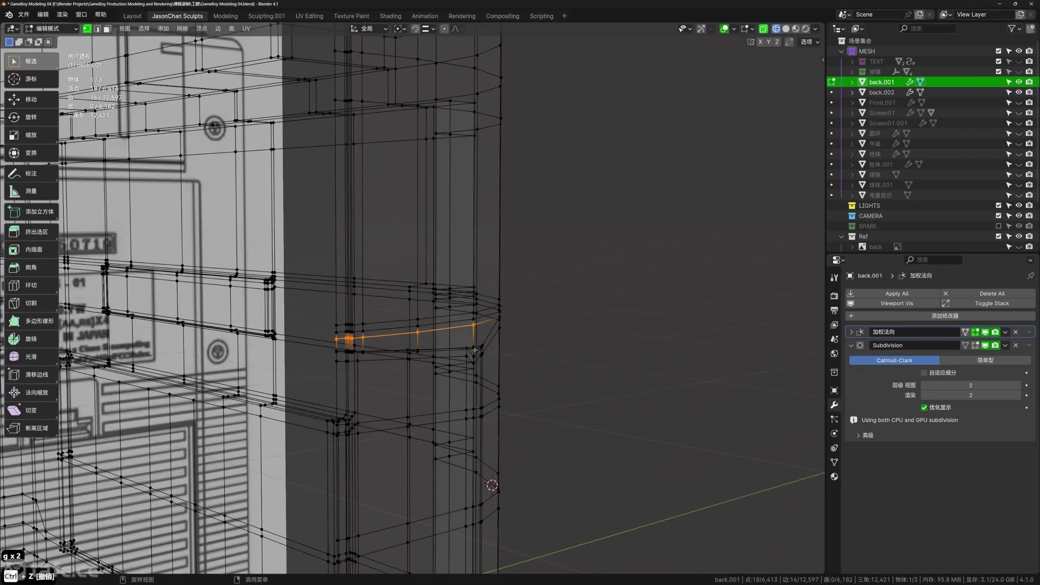The height and width of the screenshot is (585, 1040).
Task: Open the 编辑 (Edit) menu
Action: click(x=43, y=15)
